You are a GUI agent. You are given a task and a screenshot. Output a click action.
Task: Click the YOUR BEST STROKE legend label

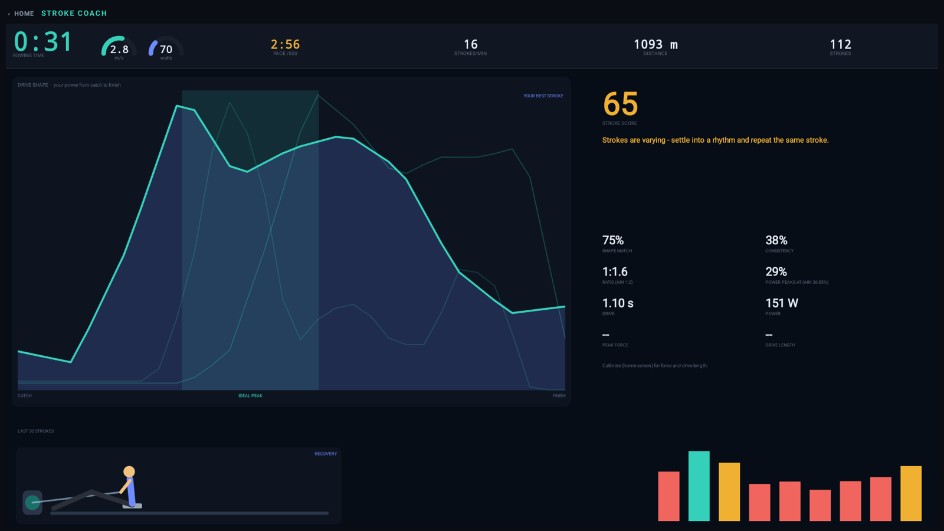[x=543, y=96]
